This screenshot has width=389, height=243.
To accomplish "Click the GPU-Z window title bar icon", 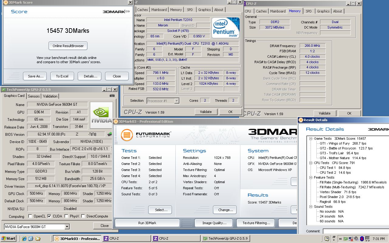I will coord(3,90).
